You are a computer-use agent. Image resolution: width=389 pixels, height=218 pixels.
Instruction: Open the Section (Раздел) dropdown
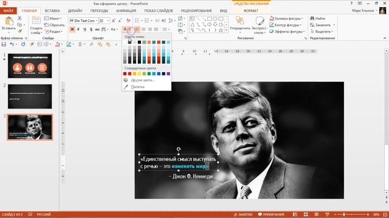(53, 31)
